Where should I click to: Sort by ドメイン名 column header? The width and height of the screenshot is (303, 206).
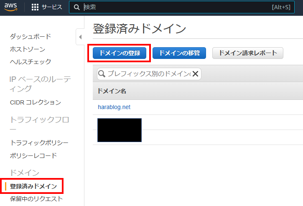pyautogui.click(x=112, y=91)
